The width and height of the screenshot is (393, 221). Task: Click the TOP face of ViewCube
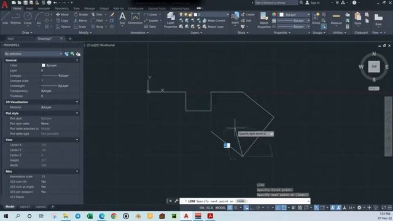point(374,67)
